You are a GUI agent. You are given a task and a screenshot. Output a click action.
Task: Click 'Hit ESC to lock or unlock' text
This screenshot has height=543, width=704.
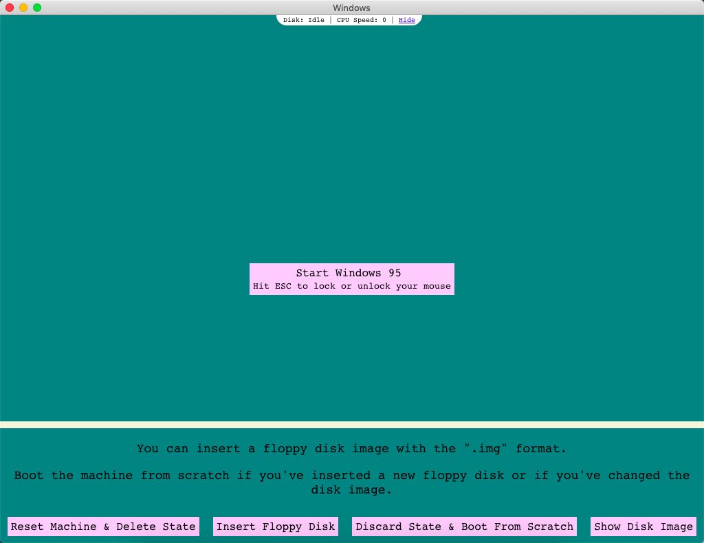coord(351,286)
